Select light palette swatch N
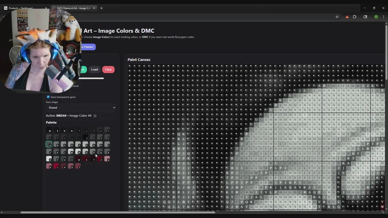Viewport: 388px width, 218px height. (x=78, y=151)
